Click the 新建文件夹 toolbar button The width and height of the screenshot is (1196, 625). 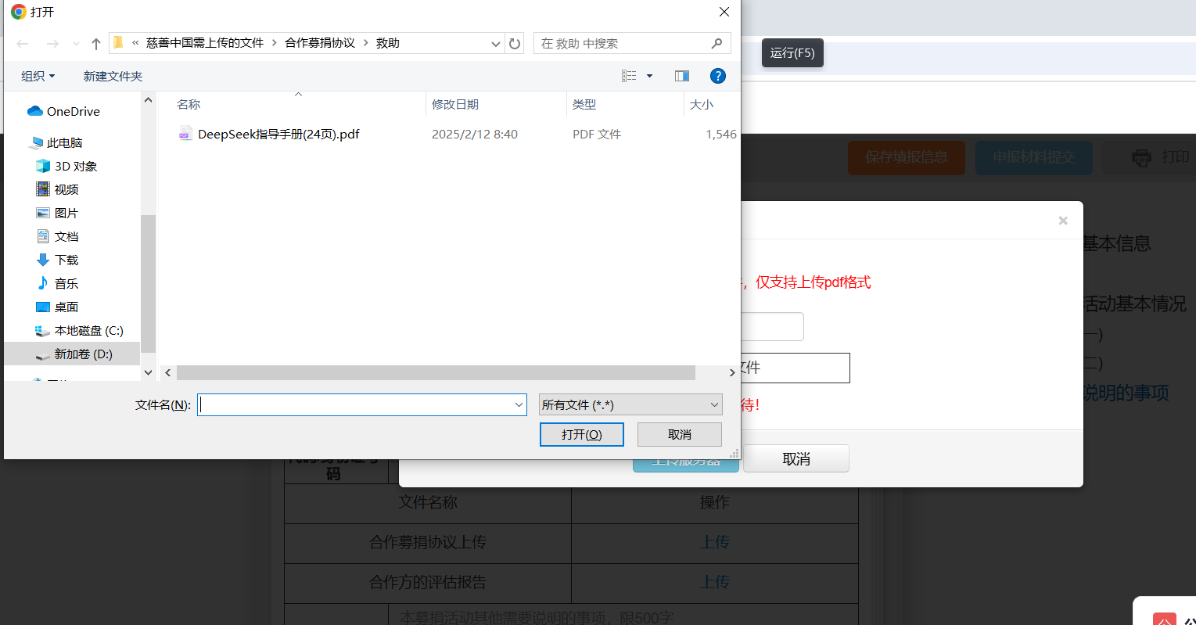(113, 76)
